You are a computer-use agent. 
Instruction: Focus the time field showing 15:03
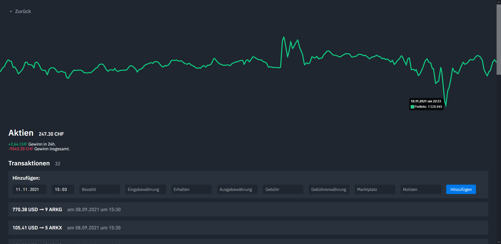(63, 189)
